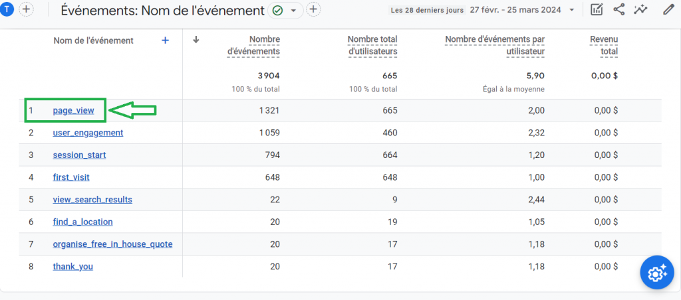Select the 794 event count cell
This screenshot has height=300, width=681.
pyautogui.click(x=272, y=155)
